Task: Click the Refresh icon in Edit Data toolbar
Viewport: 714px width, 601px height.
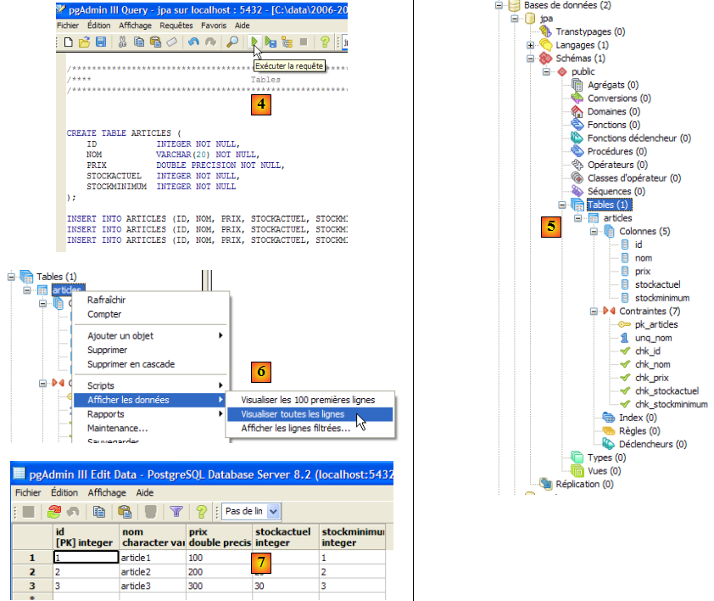Action: point(54,512)
